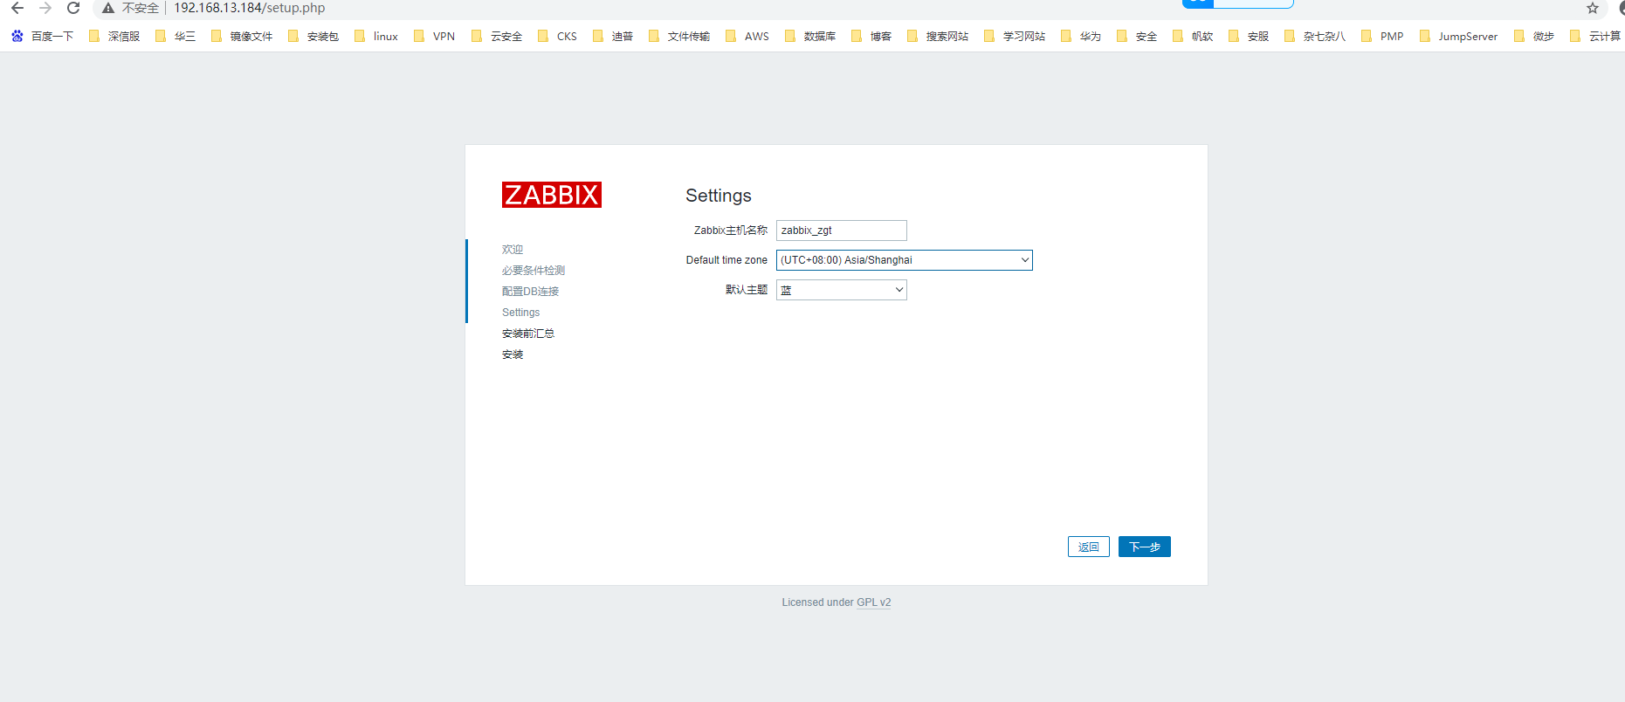
Task: Open the 文件传输 bookmark folder
Action: coord(679,36)
